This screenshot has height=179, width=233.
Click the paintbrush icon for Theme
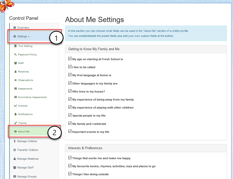click(x=15, y=123)
